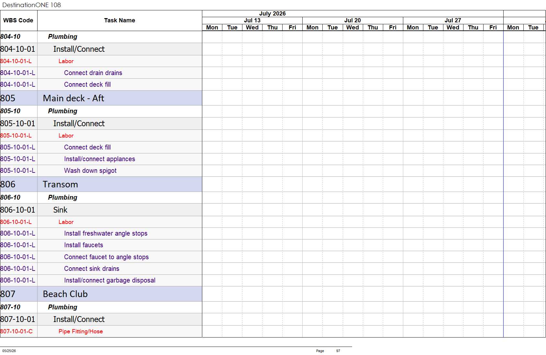Select the Plumbing row under 804-10
The height and width of the screenshot is (355, 546).
tap(120, 37)
